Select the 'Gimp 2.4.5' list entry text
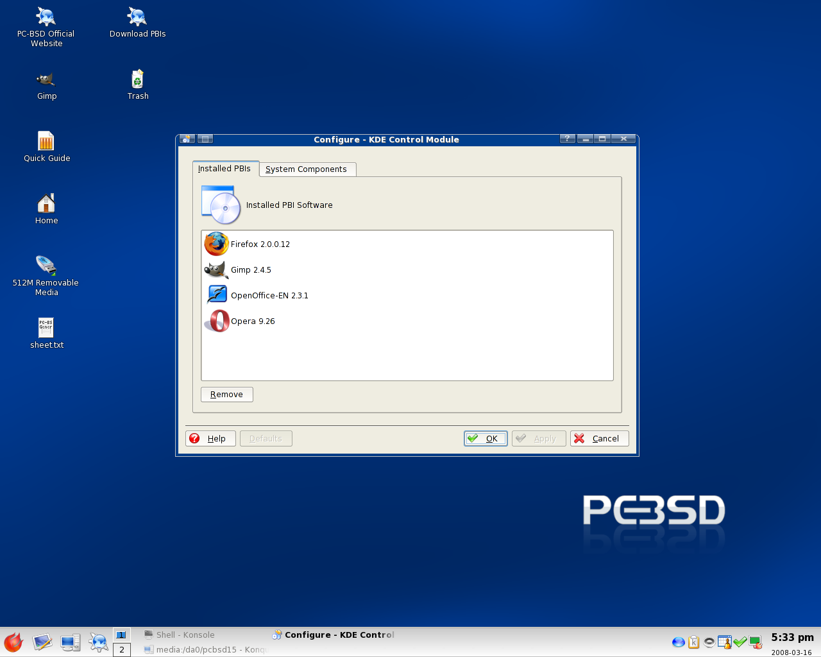Image resolution: width=821 pixels, height=657 pixels. point(251,270)
